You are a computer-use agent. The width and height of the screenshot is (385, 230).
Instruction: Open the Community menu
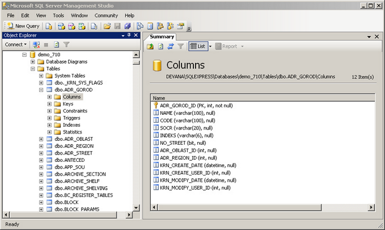106,15
